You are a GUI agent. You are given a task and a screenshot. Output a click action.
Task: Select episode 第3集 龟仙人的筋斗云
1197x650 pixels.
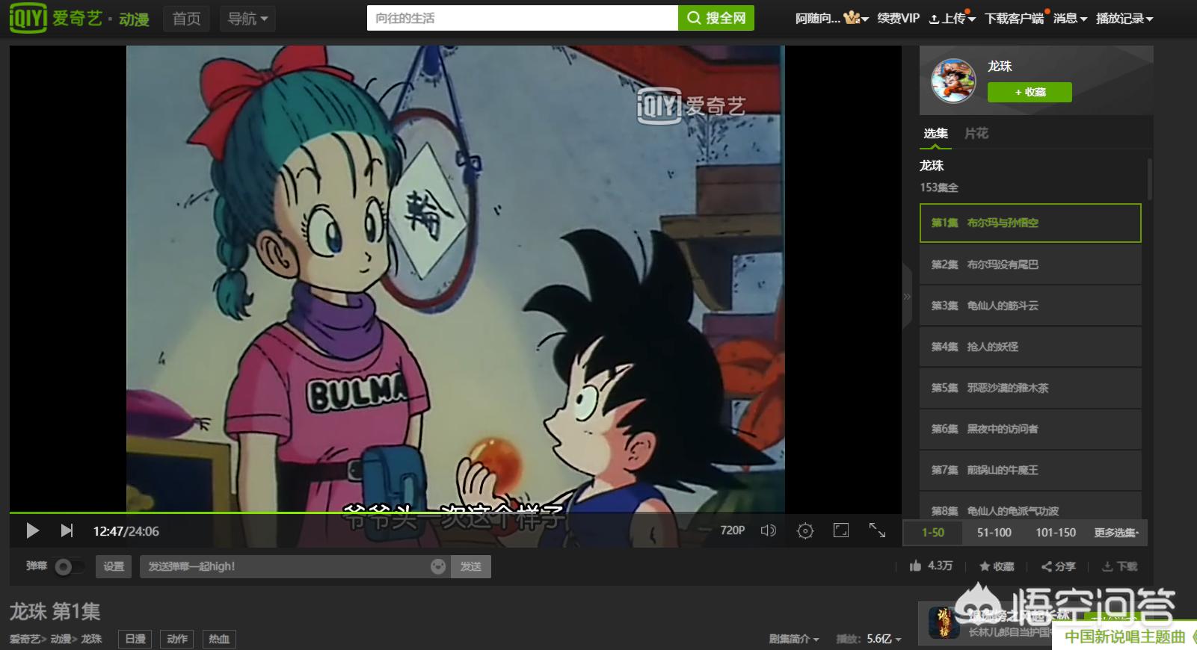pyautogui.click(x=1030, y=306)
